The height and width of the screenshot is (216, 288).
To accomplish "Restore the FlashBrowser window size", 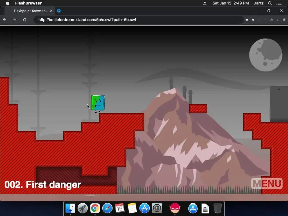I will click(x=269, y=11).
